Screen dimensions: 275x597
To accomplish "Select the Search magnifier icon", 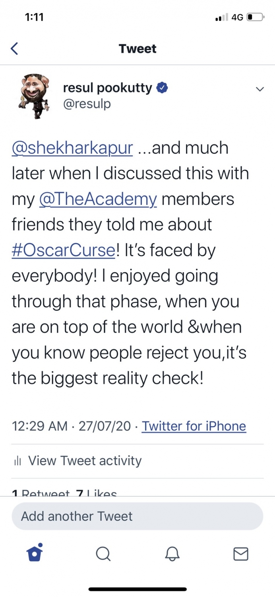I will pos(103,554).
